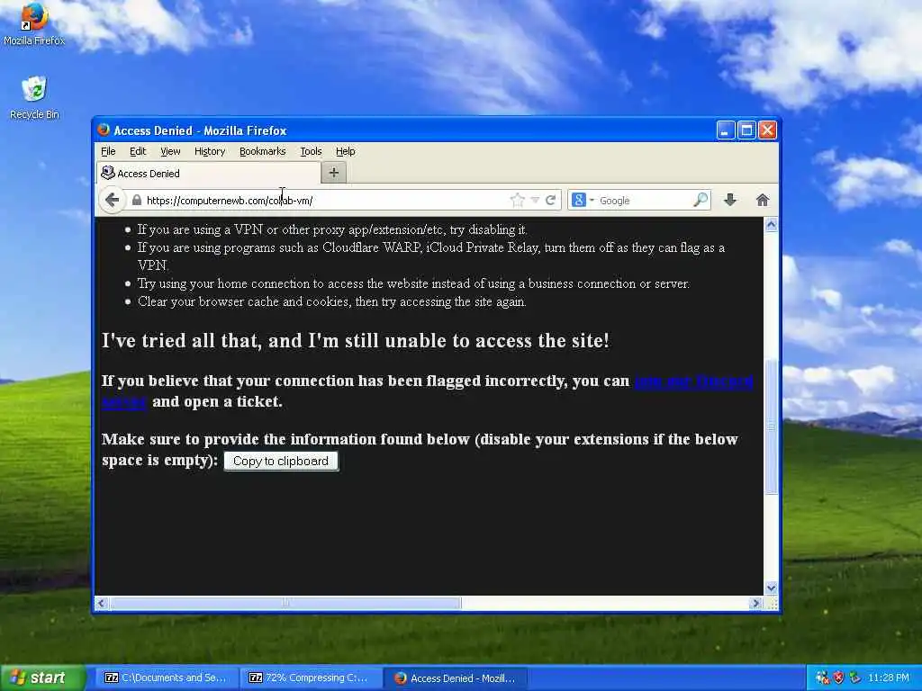Open the Downloads arrow button
The width and height of the screenshot is (922, 691).
pos(729,201)
